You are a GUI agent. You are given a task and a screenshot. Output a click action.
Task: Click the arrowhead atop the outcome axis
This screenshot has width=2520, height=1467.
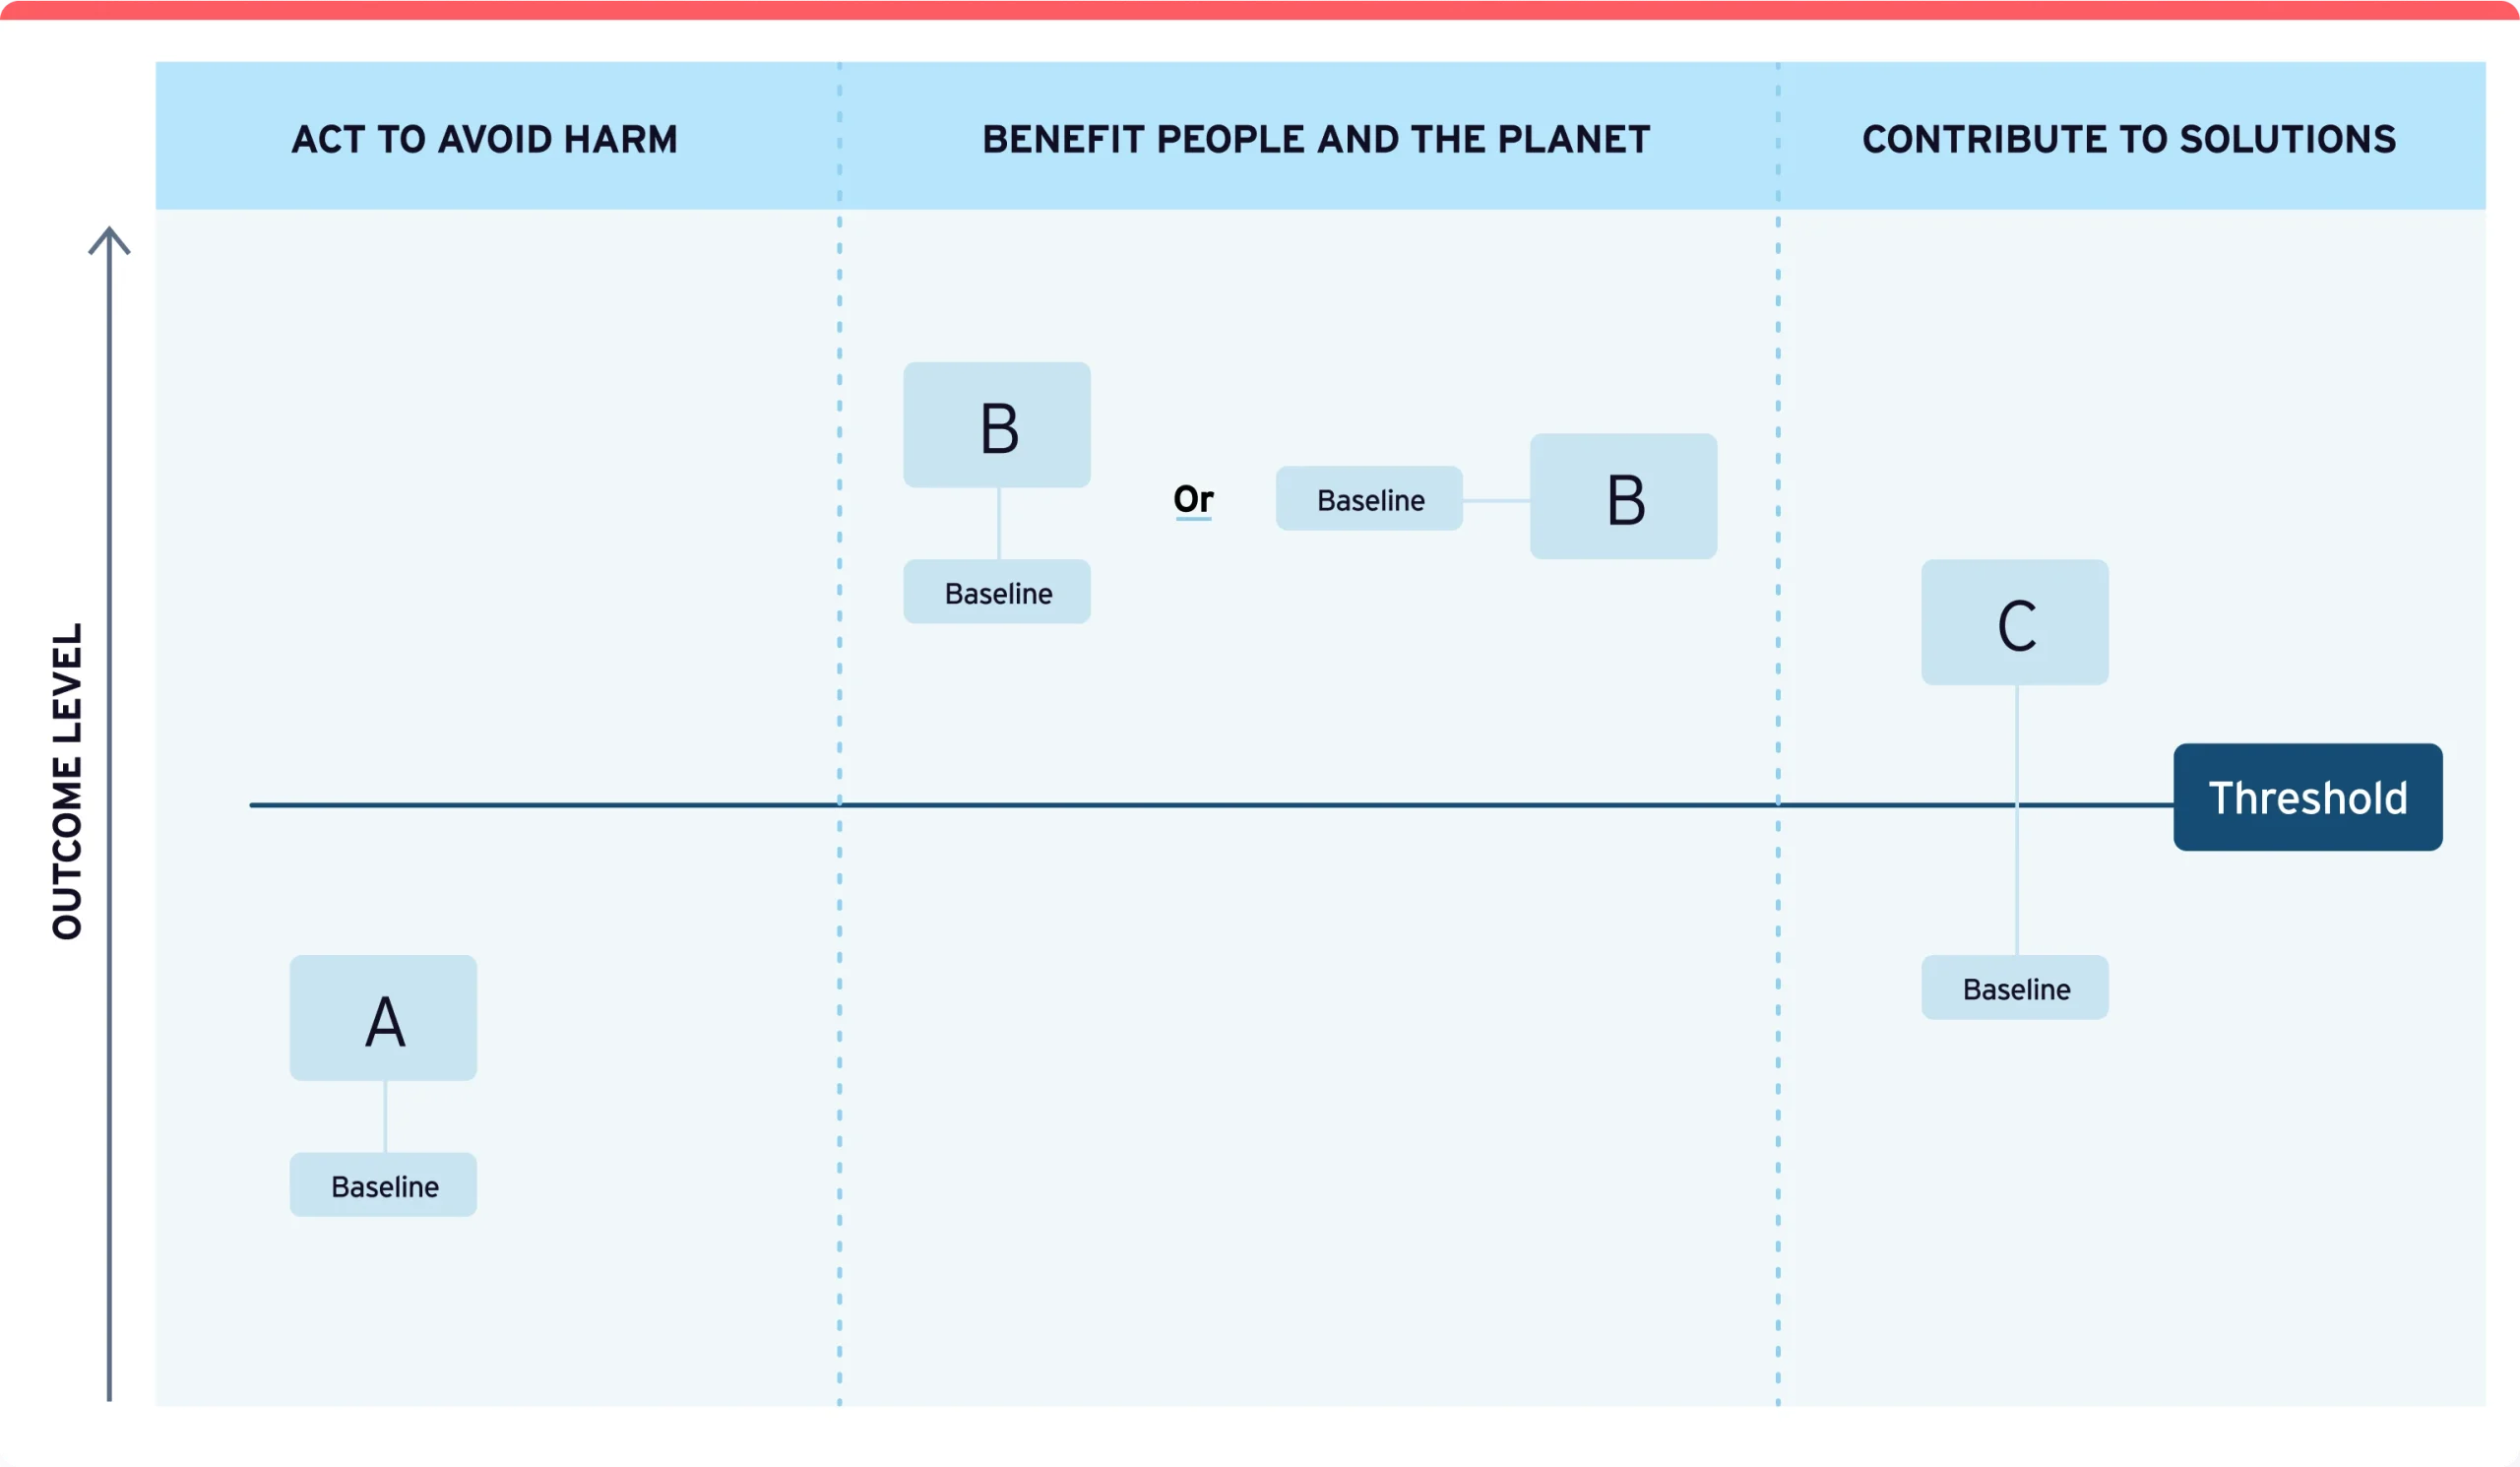pos(109,240)
